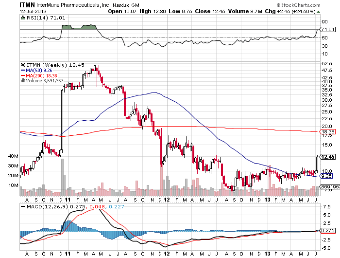340x258 pixels.
Task: Click the green up triangle after the Chg value
Action: point(318,12)
